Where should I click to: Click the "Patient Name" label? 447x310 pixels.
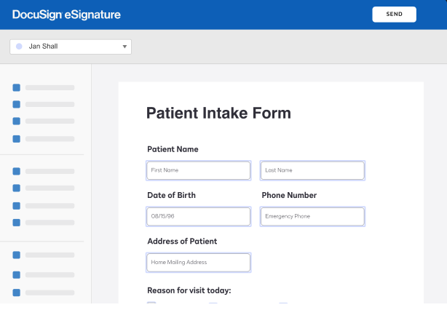pyautogui.click(x=173, y=149)
